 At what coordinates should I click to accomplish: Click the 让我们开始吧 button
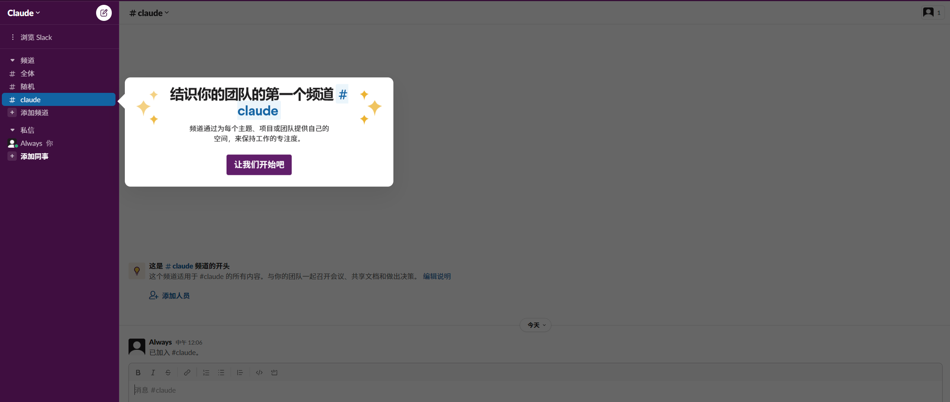pyautogui.click(x=259, y=165)
